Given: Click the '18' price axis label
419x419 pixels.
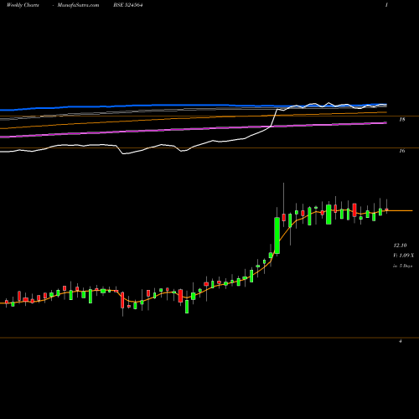Looking at the screenshot, I should coord(402,120).
